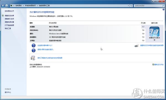Image resolution: width=166 pixels, height=100 pixels.
Task: Click 重新运行评估 link
Action: pos(159,64)
